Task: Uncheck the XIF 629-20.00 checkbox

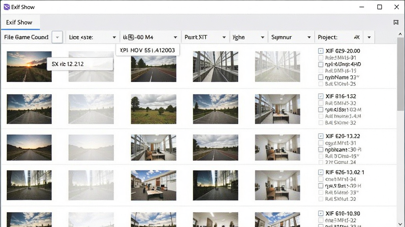Action: pos(320,51)
